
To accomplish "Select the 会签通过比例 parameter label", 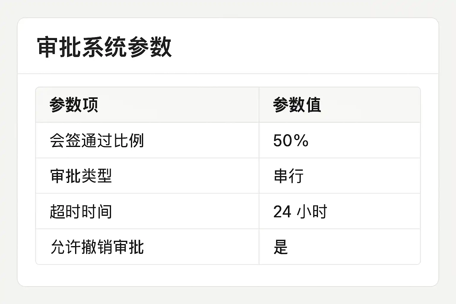I will (x=97, y=140).
